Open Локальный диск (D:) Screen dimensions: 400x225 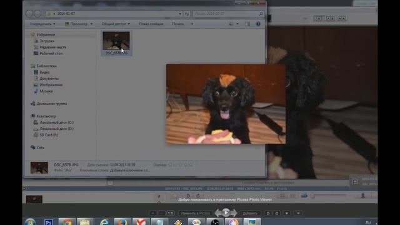57,129
